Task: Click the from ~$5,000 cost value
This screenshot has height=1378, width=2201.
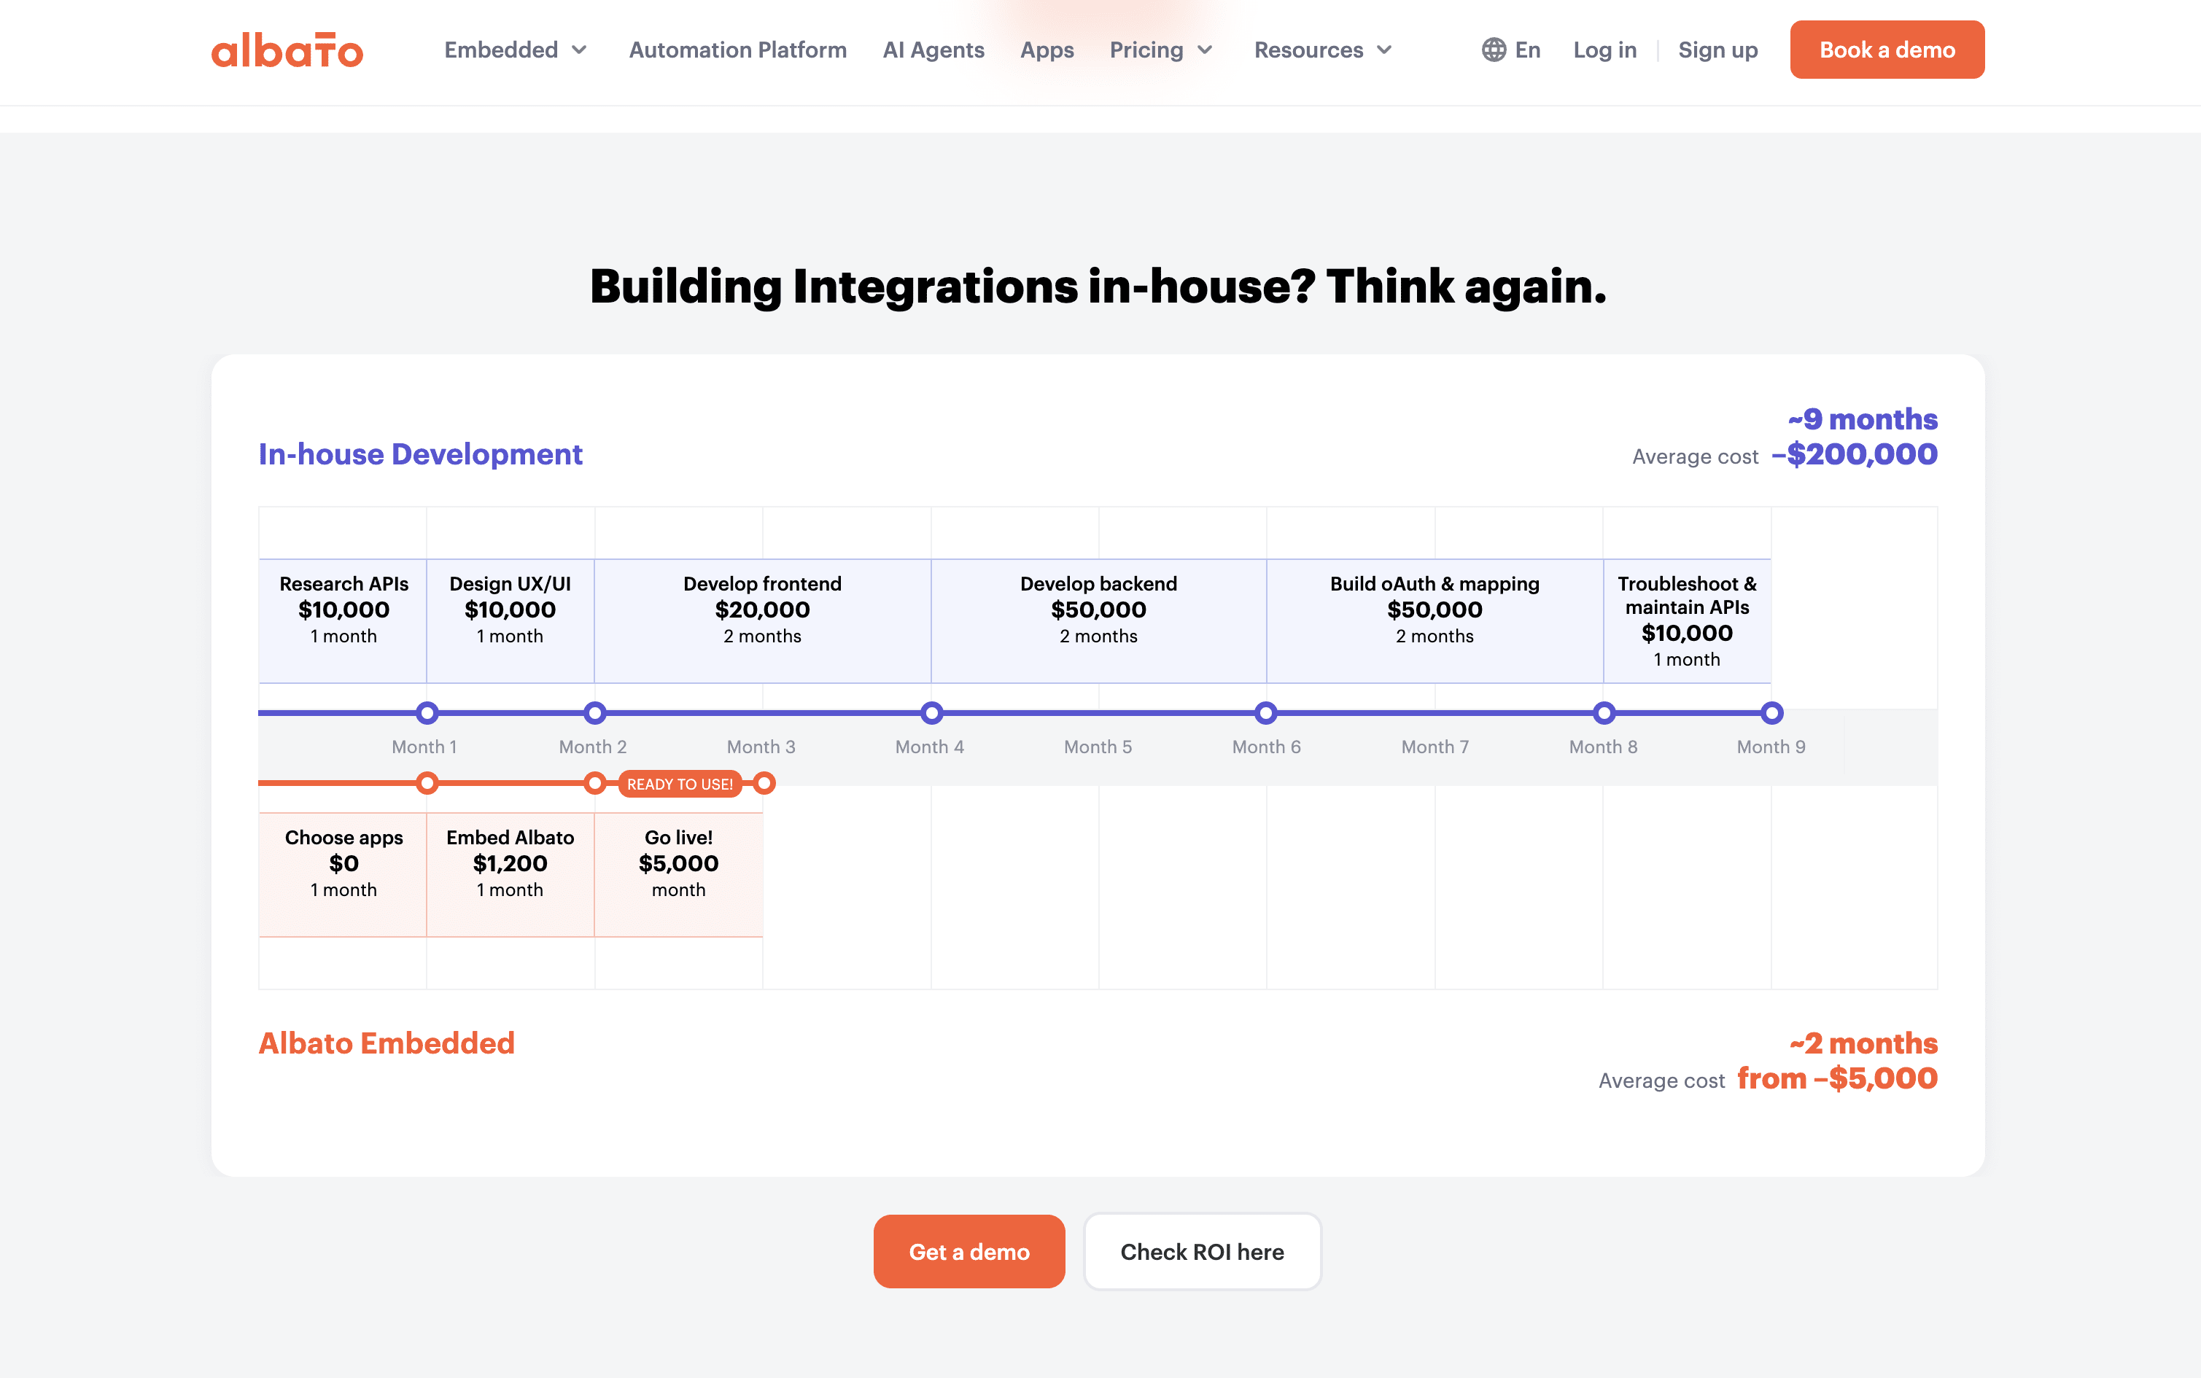Action: tap(1837, 1078)
